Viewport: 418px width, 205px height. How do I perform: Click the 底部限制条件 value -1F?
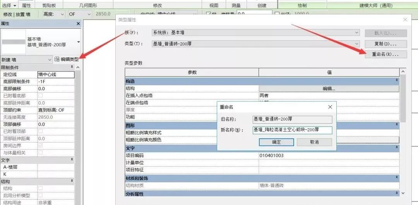[56, 82]
